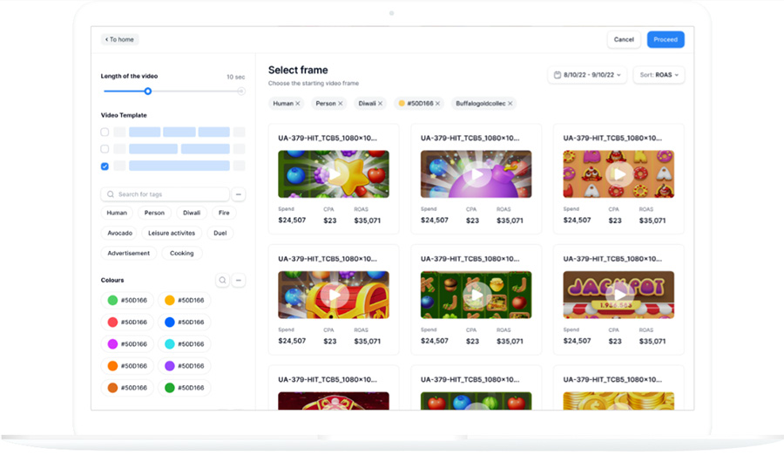Select the Diwali tag in sidebar
This screenshot has height=455, width=784.
pos(192,213)
